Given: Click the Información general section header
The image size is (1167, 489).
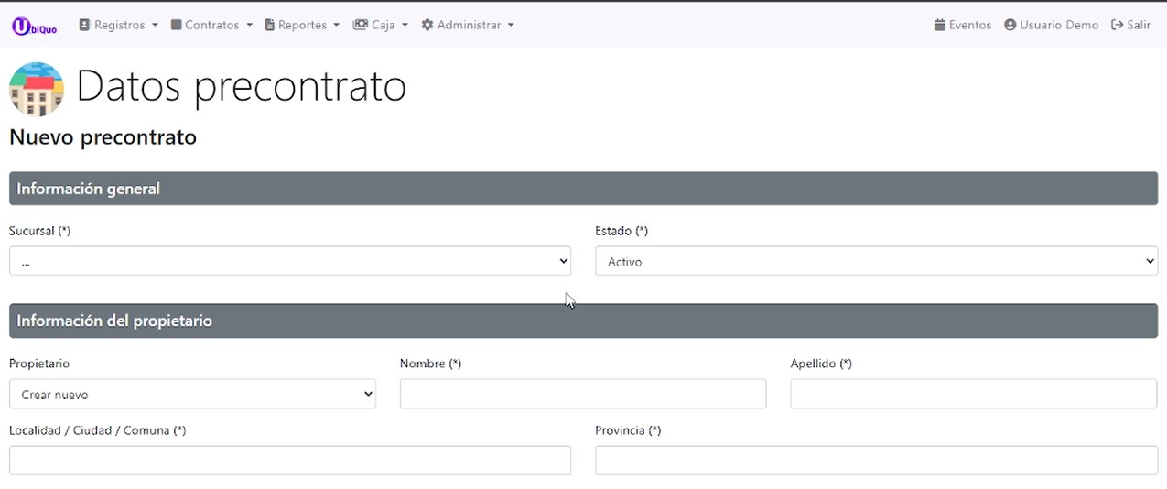Looking at the screenshot, I should [x=583, y=189].
